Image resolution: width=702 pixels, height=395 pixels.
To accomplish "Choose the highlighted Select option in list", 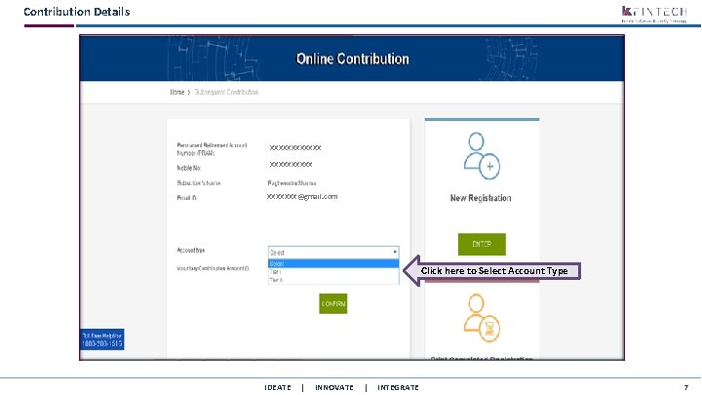I will coord(333,263).
